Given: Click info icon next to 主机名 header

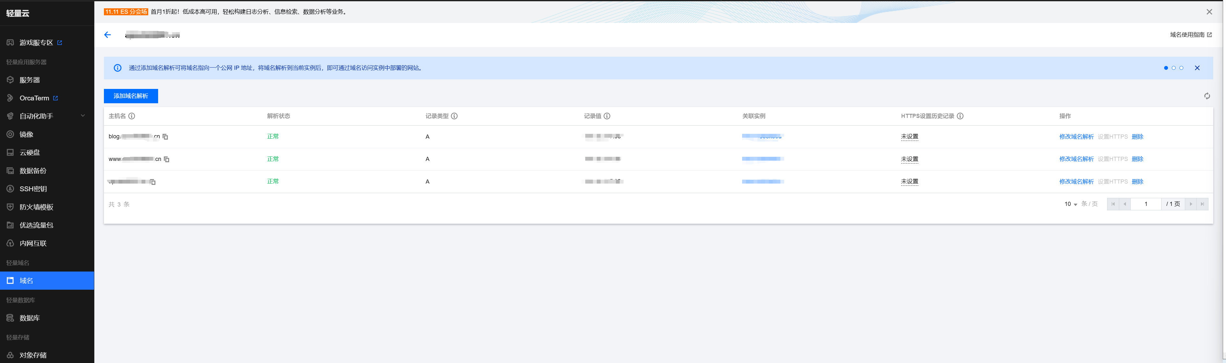Looking at the screenshot, I should (x=132, y=116).
